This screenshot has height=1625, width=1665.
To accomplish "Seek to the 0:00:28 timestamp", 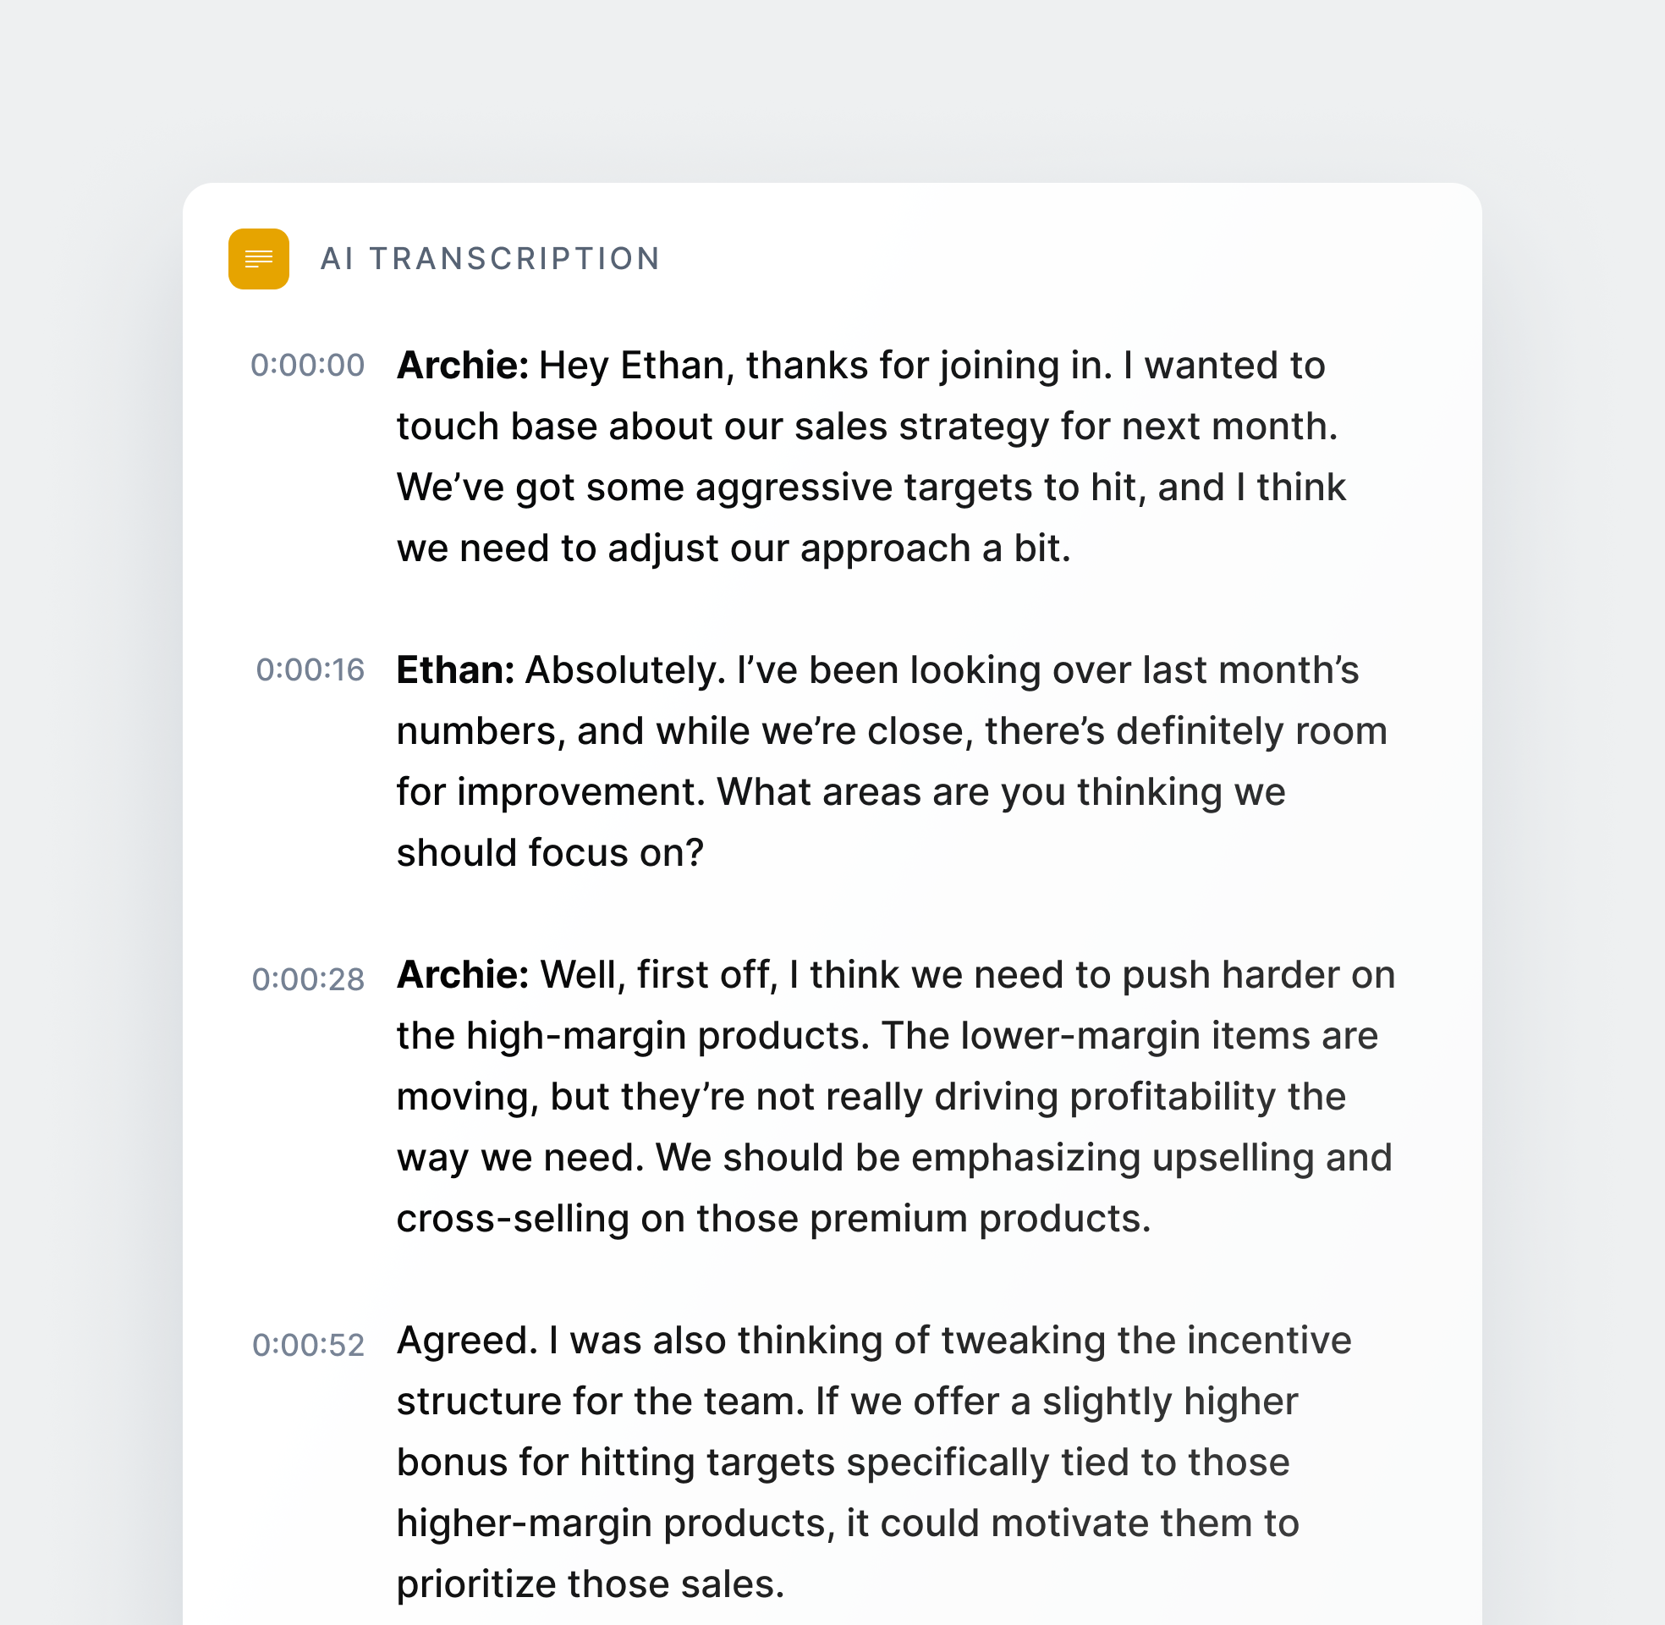I will pos(308,979).
